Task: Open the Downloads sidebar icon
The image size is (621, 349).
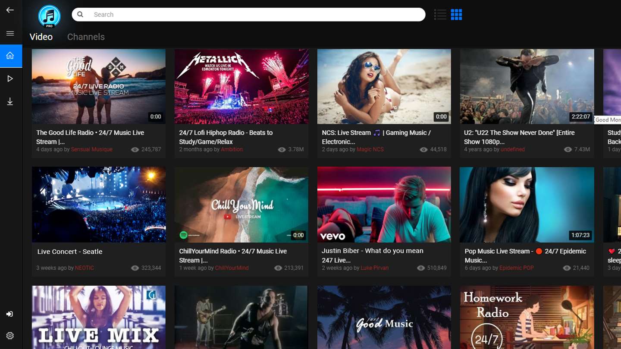Action: pyautogui.click(x=10, y=102)
